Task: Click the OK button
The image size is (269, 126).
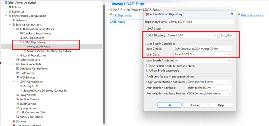Action: [169, 105]
